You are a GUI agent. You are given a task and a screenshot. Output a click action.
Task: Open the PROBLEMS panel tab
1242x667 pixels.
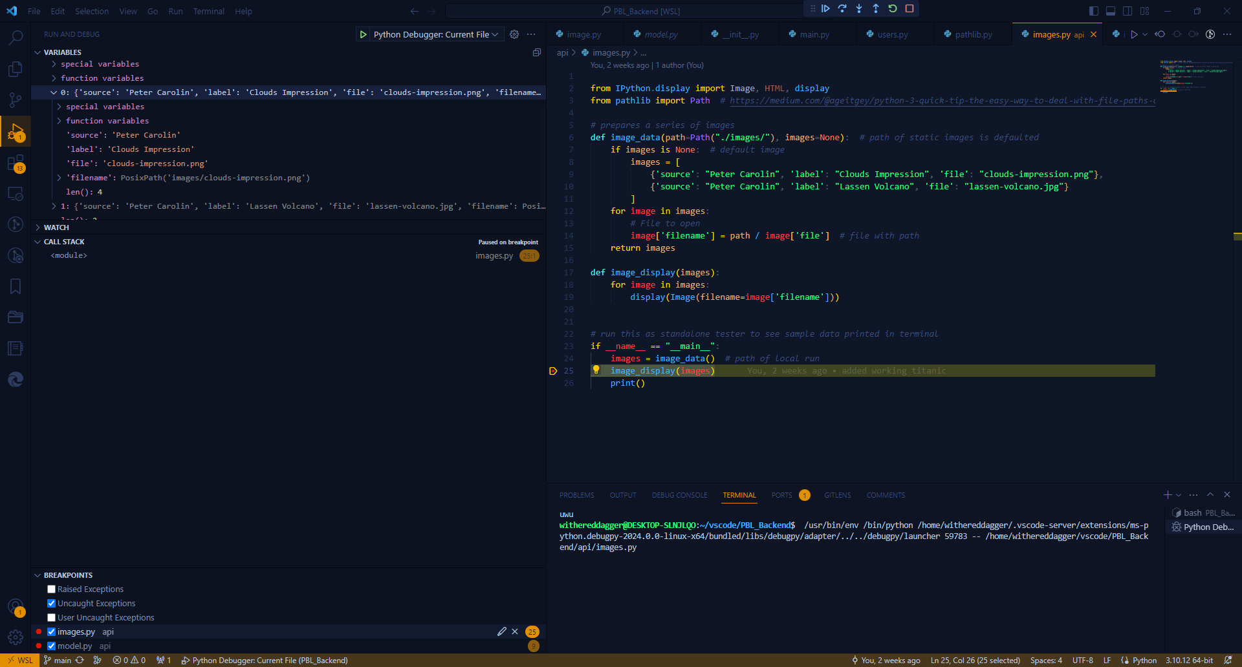576,495
